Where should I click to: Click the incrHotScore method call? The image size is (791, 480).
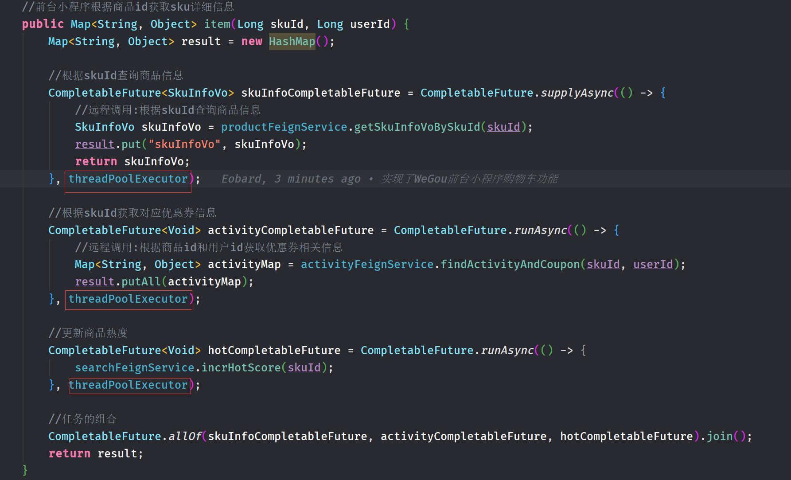(241, 368)
